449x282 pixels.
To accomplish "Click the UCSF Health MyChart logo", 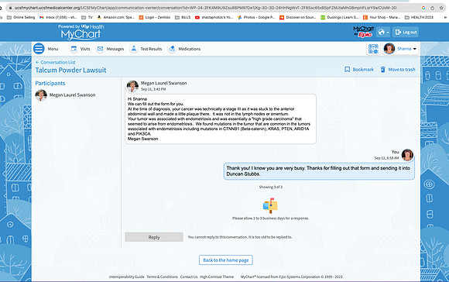I will pyautogui.click(x=81, y=32).
